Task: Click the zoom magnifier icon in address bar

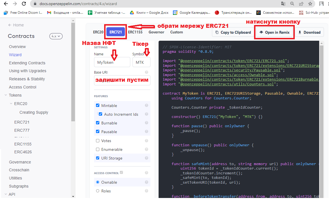Action: tap(292, 4)
